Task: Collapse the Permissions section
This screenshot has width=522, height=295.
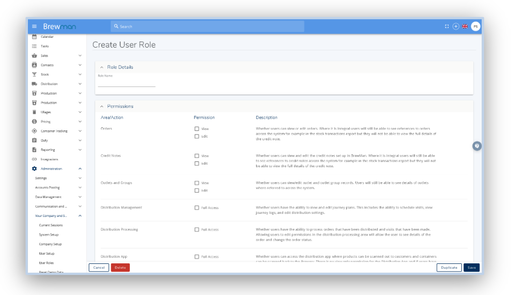Action: (x=102, y=107)
